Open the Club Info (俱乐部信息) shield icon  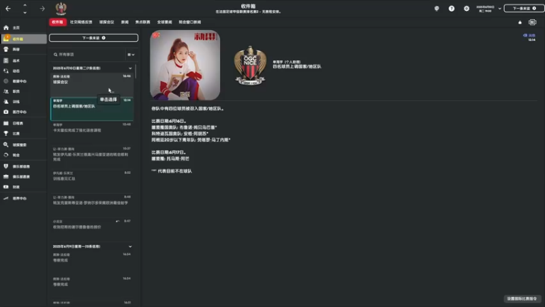tap(6, 166)
